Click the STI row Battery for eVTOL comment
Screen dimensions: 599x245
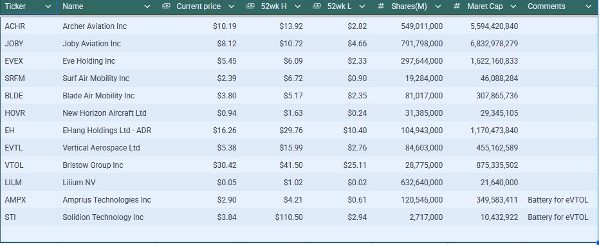pos(558,217)
